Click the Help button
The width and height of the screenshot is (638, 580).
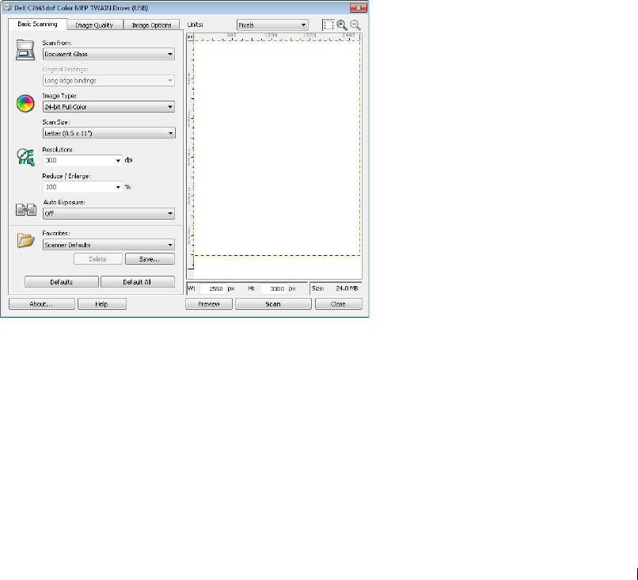(x=102, y=303)
